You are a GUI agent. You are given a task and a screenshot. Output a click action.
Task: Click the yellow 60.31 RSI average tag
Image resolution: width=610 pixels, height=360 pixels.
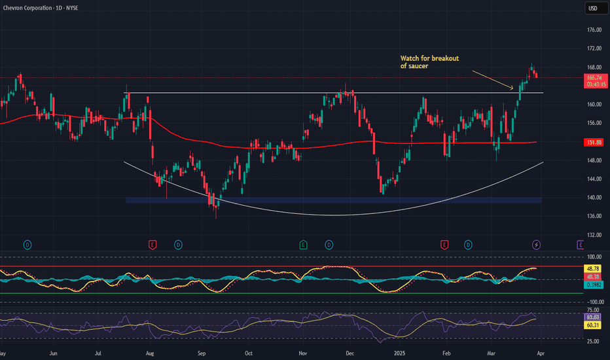(593, 325)
